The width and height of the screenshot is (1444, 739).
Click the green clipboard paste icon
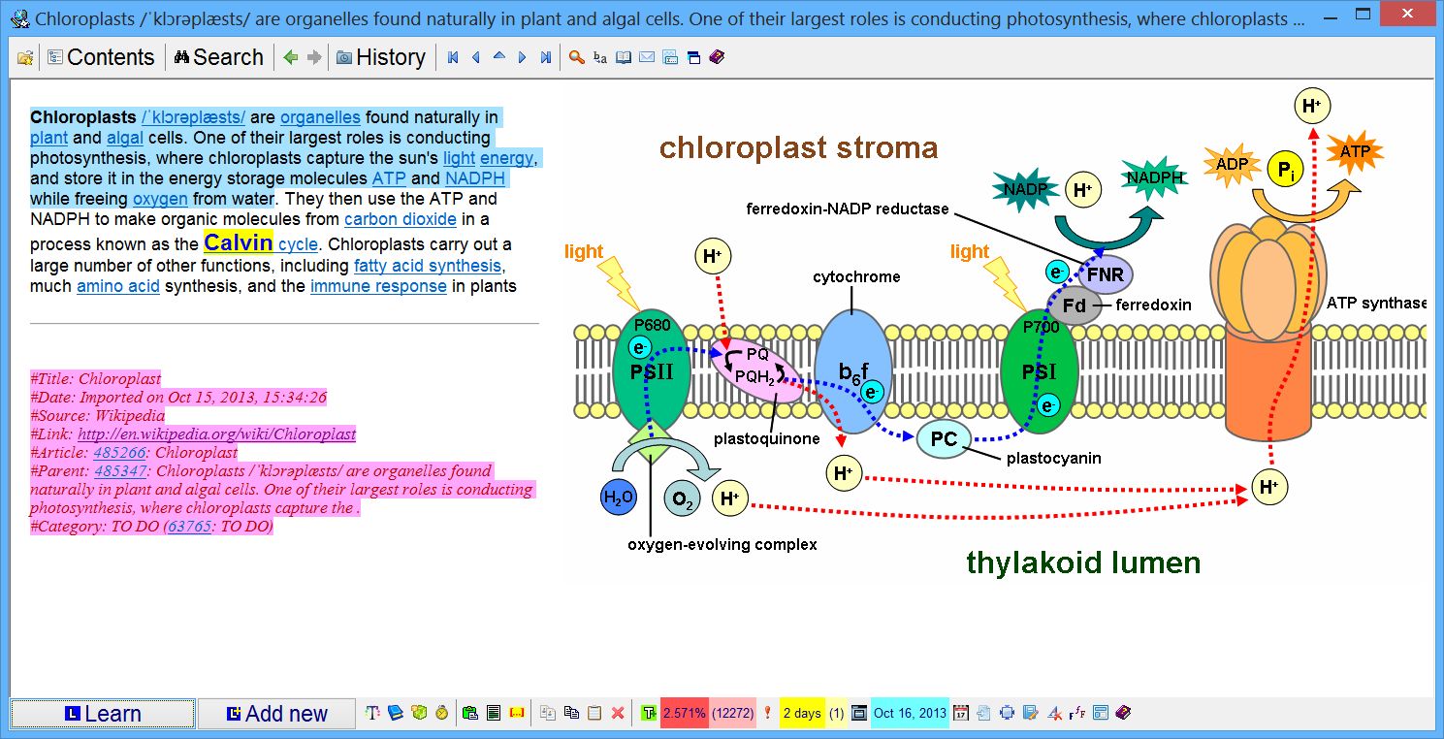(x=470, y=713)
